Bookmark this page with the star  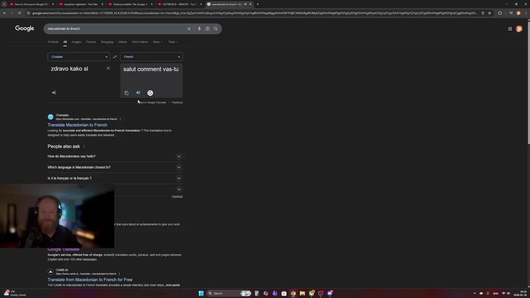(x=489, y=13)
